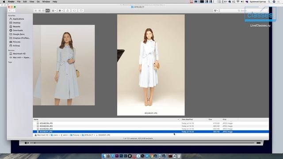Click 2019_02_17 folder in the path bar
Image resolution: width=283 pixels, height=159 pixels.
pos(88,135)
